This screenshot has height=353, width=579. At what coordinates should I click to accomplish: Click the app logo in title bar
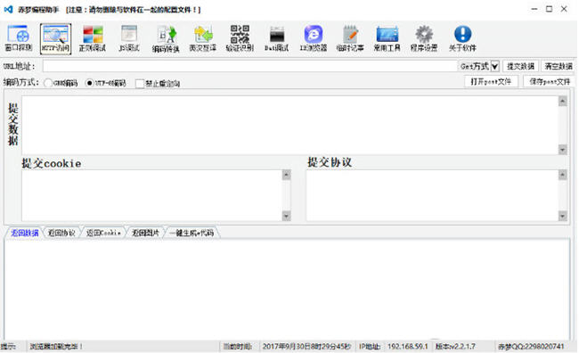point(9,9)
